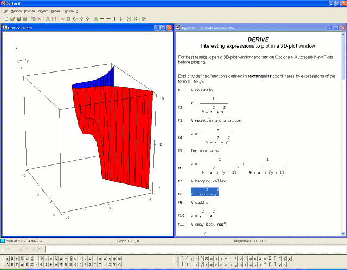Screen dimensions: 347x270
Task: Click the 'Lunghezza: 10 : 10 : 10' status text
Action: (249, 241)
